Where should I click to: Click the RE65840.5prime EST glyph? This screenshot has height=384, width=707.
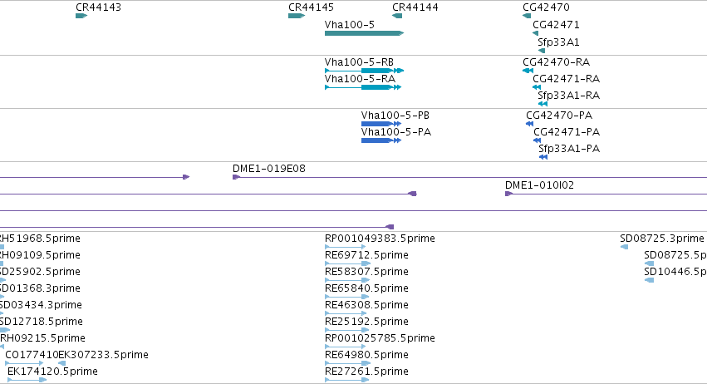[x=347, y=297]
